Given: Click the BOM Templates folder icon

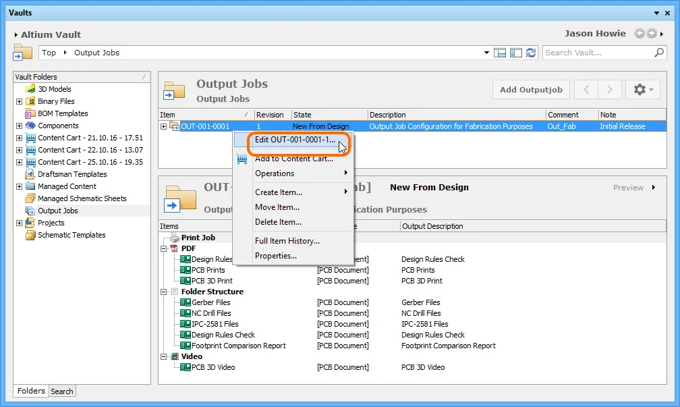Looking at the screenshot, I should pos(30,113).
